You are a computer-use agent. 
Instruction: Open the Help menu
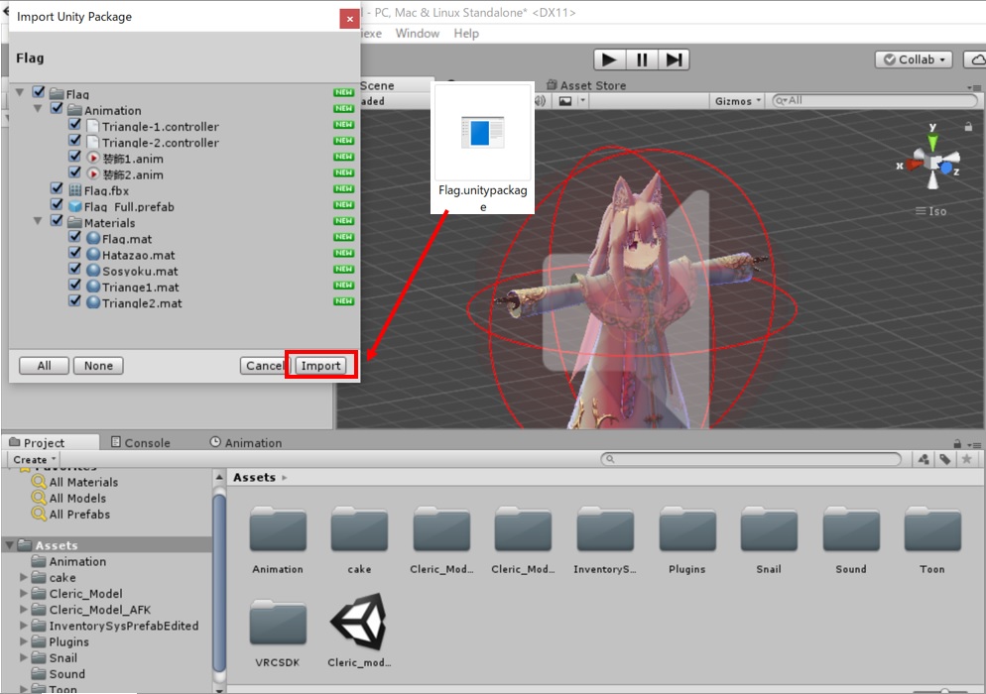(x=466, y=34)
